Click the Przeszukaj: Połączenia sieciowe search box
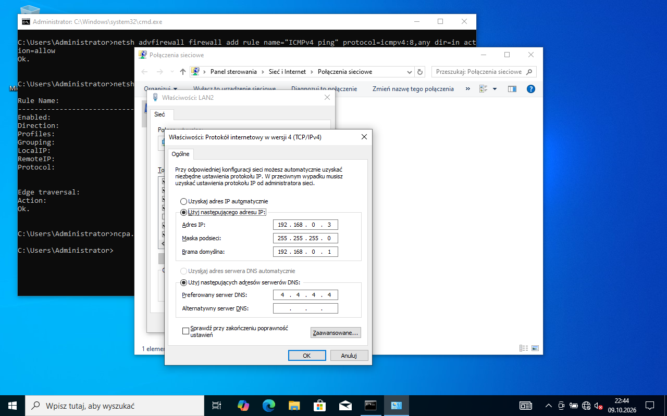 click(x=484, y=72)
